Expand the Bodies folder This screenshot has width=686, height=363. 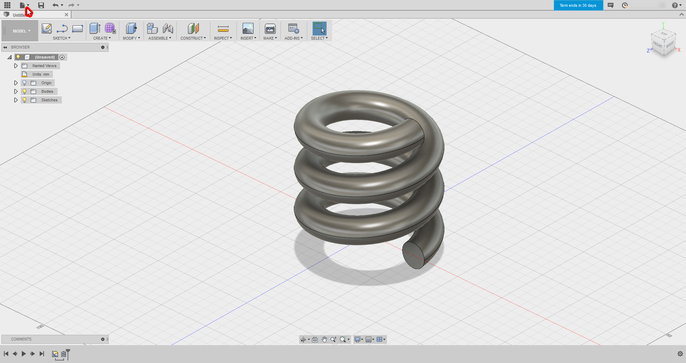tap(16, 91)
